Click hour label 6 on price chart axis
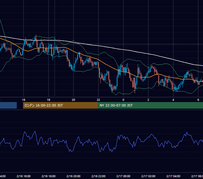 tap(198, 100)
